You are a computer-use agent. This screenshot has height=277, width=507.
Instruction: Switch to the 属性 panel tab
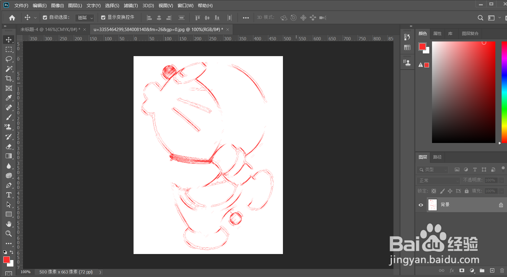coord(437,33)
